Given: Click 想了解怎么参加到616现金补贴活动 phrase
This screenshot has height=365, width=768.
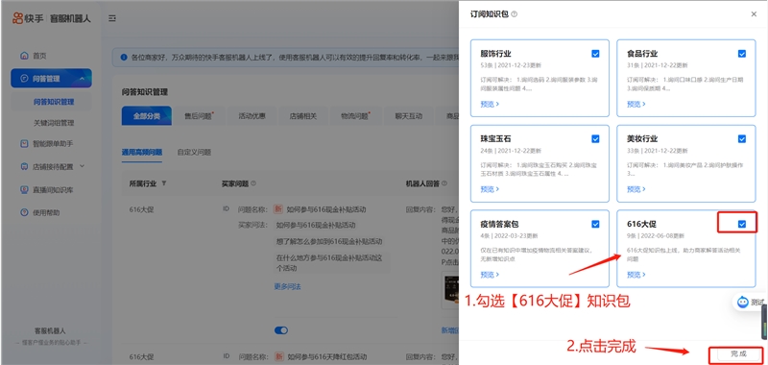Looking at the screenshot, I should (328, 241).
